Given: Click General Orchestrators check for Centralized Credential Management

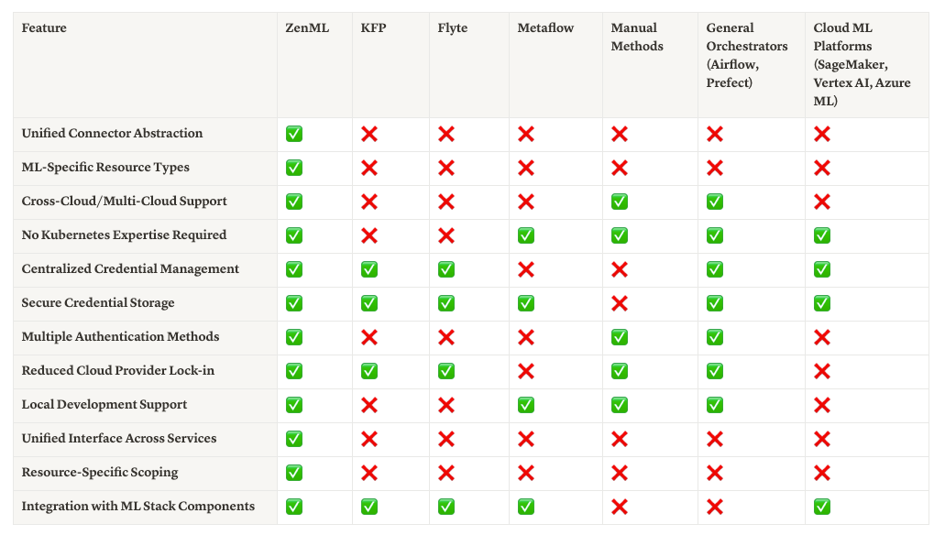Looking at the screenshot, I should [715, 269].
